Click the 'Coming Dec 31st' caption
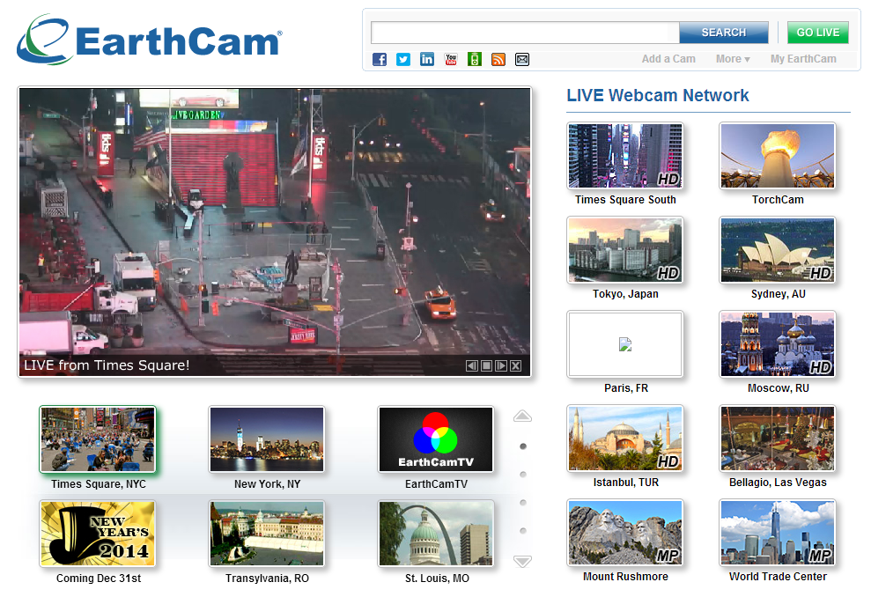This screenshot has height=597, width=871. [99, 579]
